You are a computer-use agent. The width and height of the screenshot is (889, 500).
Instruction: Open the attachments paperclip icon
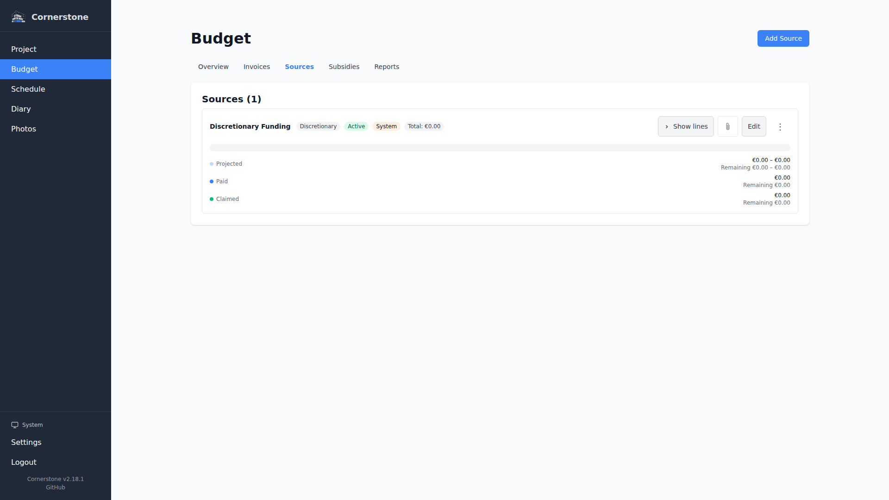(x=727, y=126)
